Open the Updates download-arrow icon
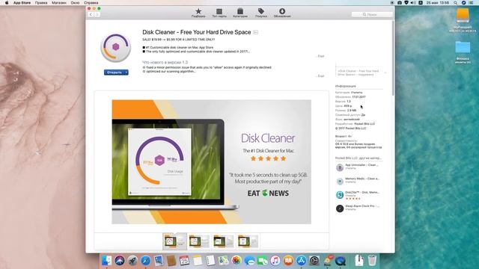479x269 pixels. coord(282,11)
